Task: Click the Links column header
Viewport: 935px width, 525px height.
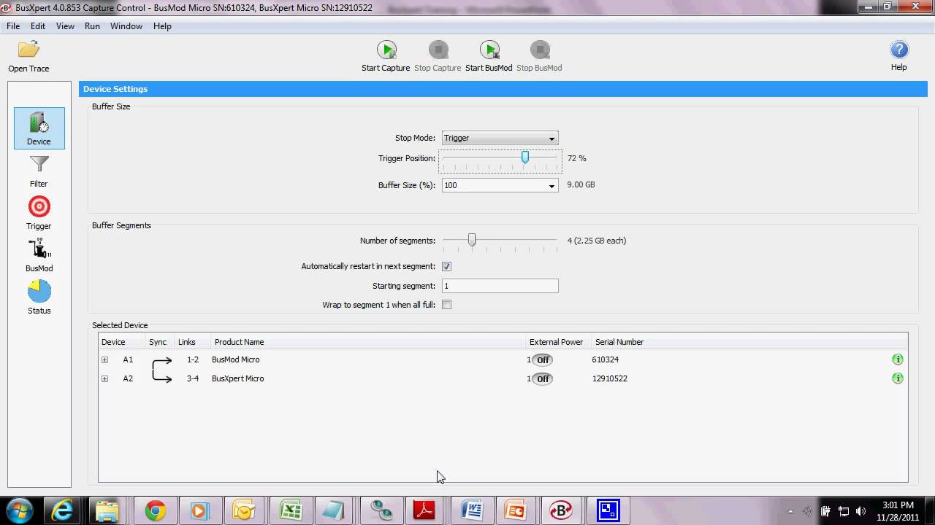Action: click(193, 342)
